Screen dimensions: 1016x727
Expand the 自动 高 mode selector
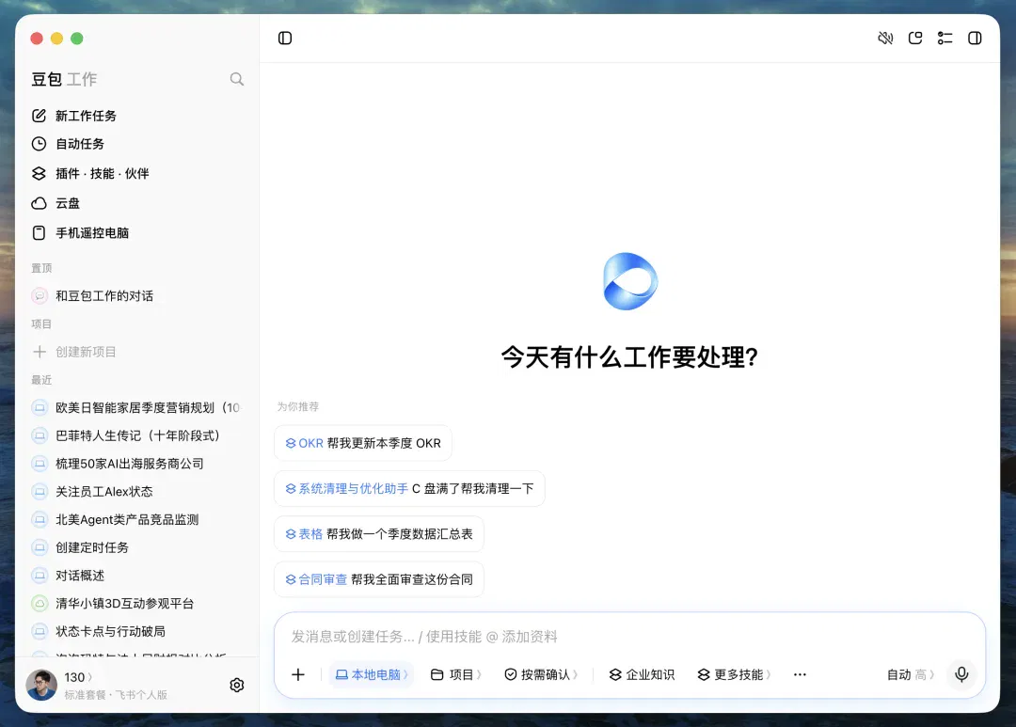[x=911, y=674]
